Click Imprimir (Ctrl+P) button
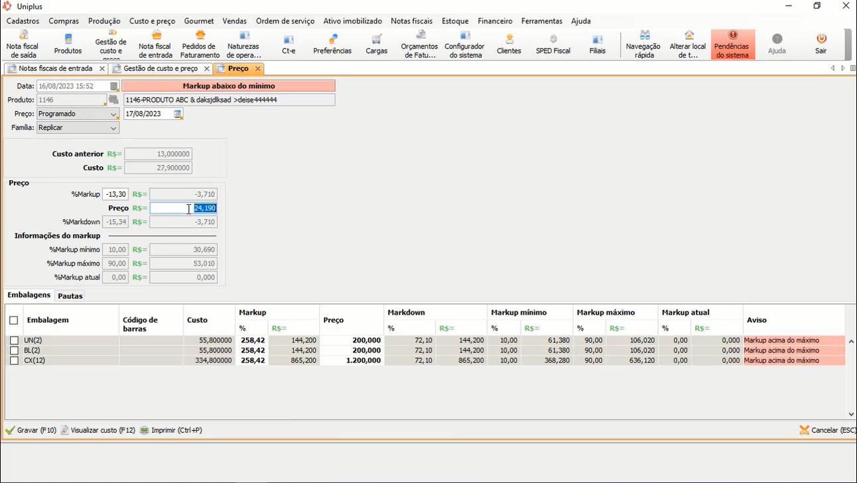The image size is (857, 483). [170, 430]
